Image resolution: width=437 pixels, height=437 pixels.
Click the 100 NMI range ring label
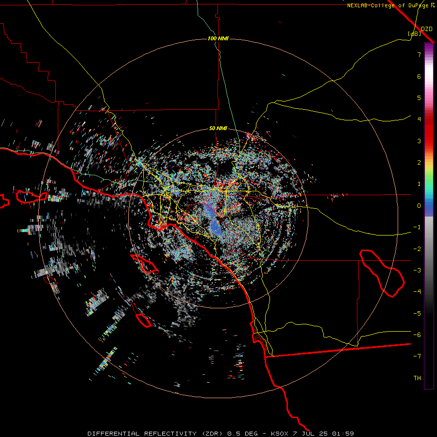click(218, 38)
